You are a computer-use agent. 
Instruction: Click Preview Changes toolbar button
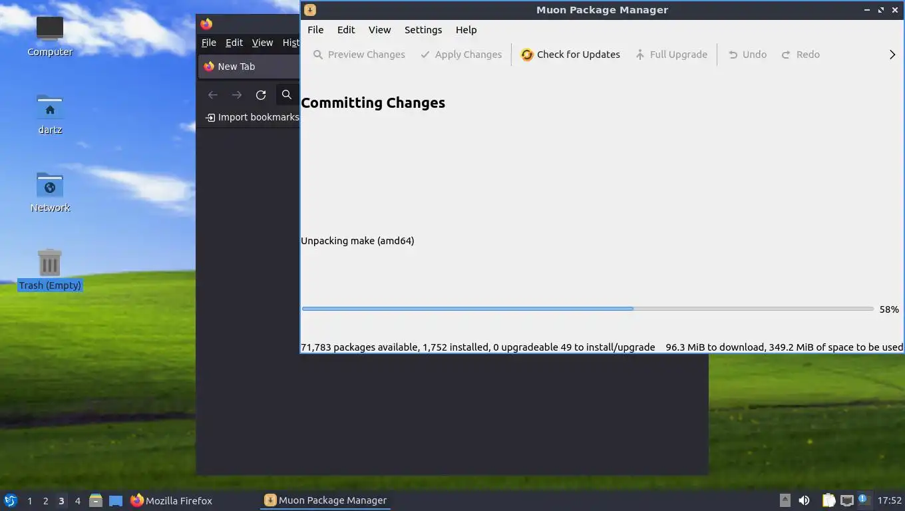[359, 55]
